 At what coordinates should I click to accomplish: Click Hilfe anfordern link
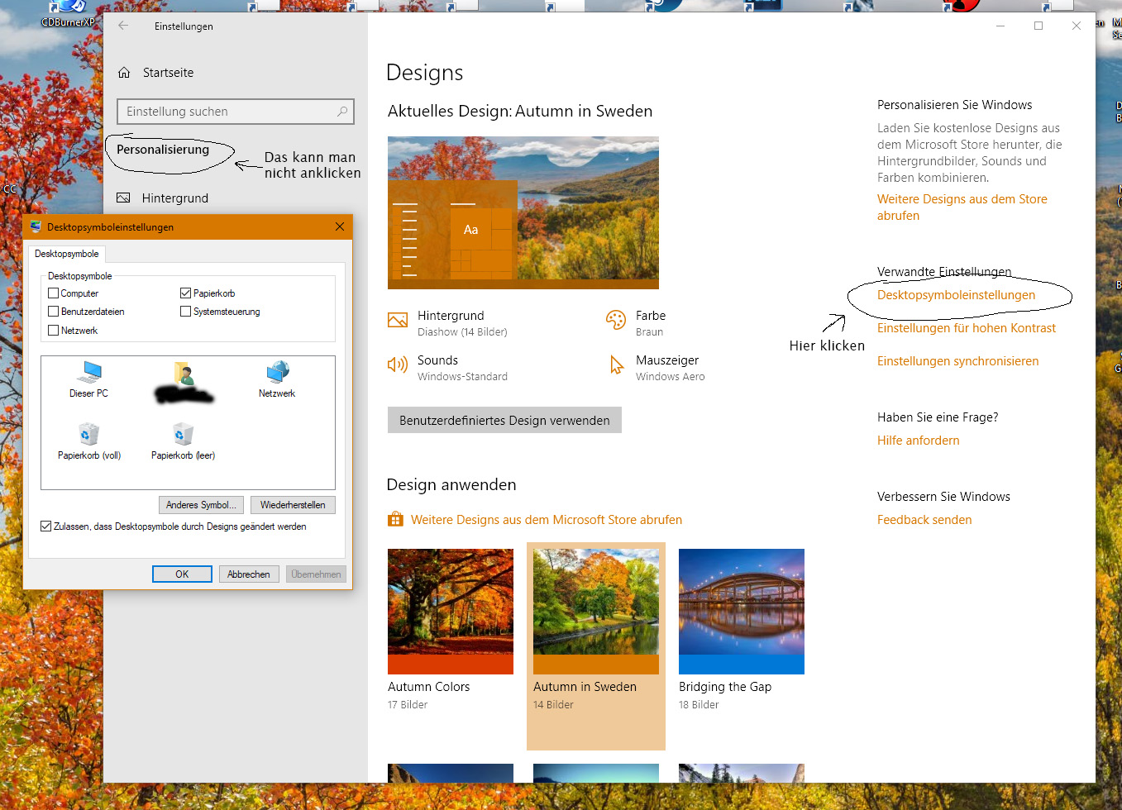tap(919, 441)
